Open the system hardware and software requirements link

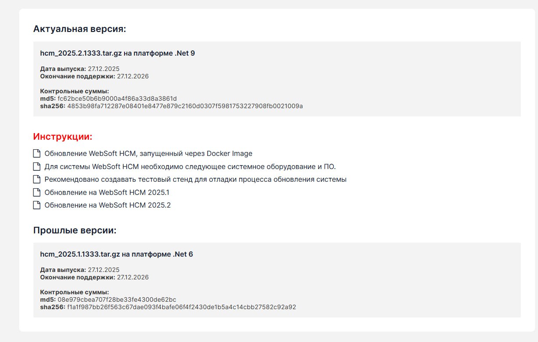[x=190, y=166]
